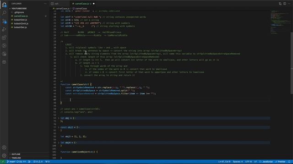The image size is (293, 164).
Task: Expand the OUTLINE section
Action: [16, 154]
